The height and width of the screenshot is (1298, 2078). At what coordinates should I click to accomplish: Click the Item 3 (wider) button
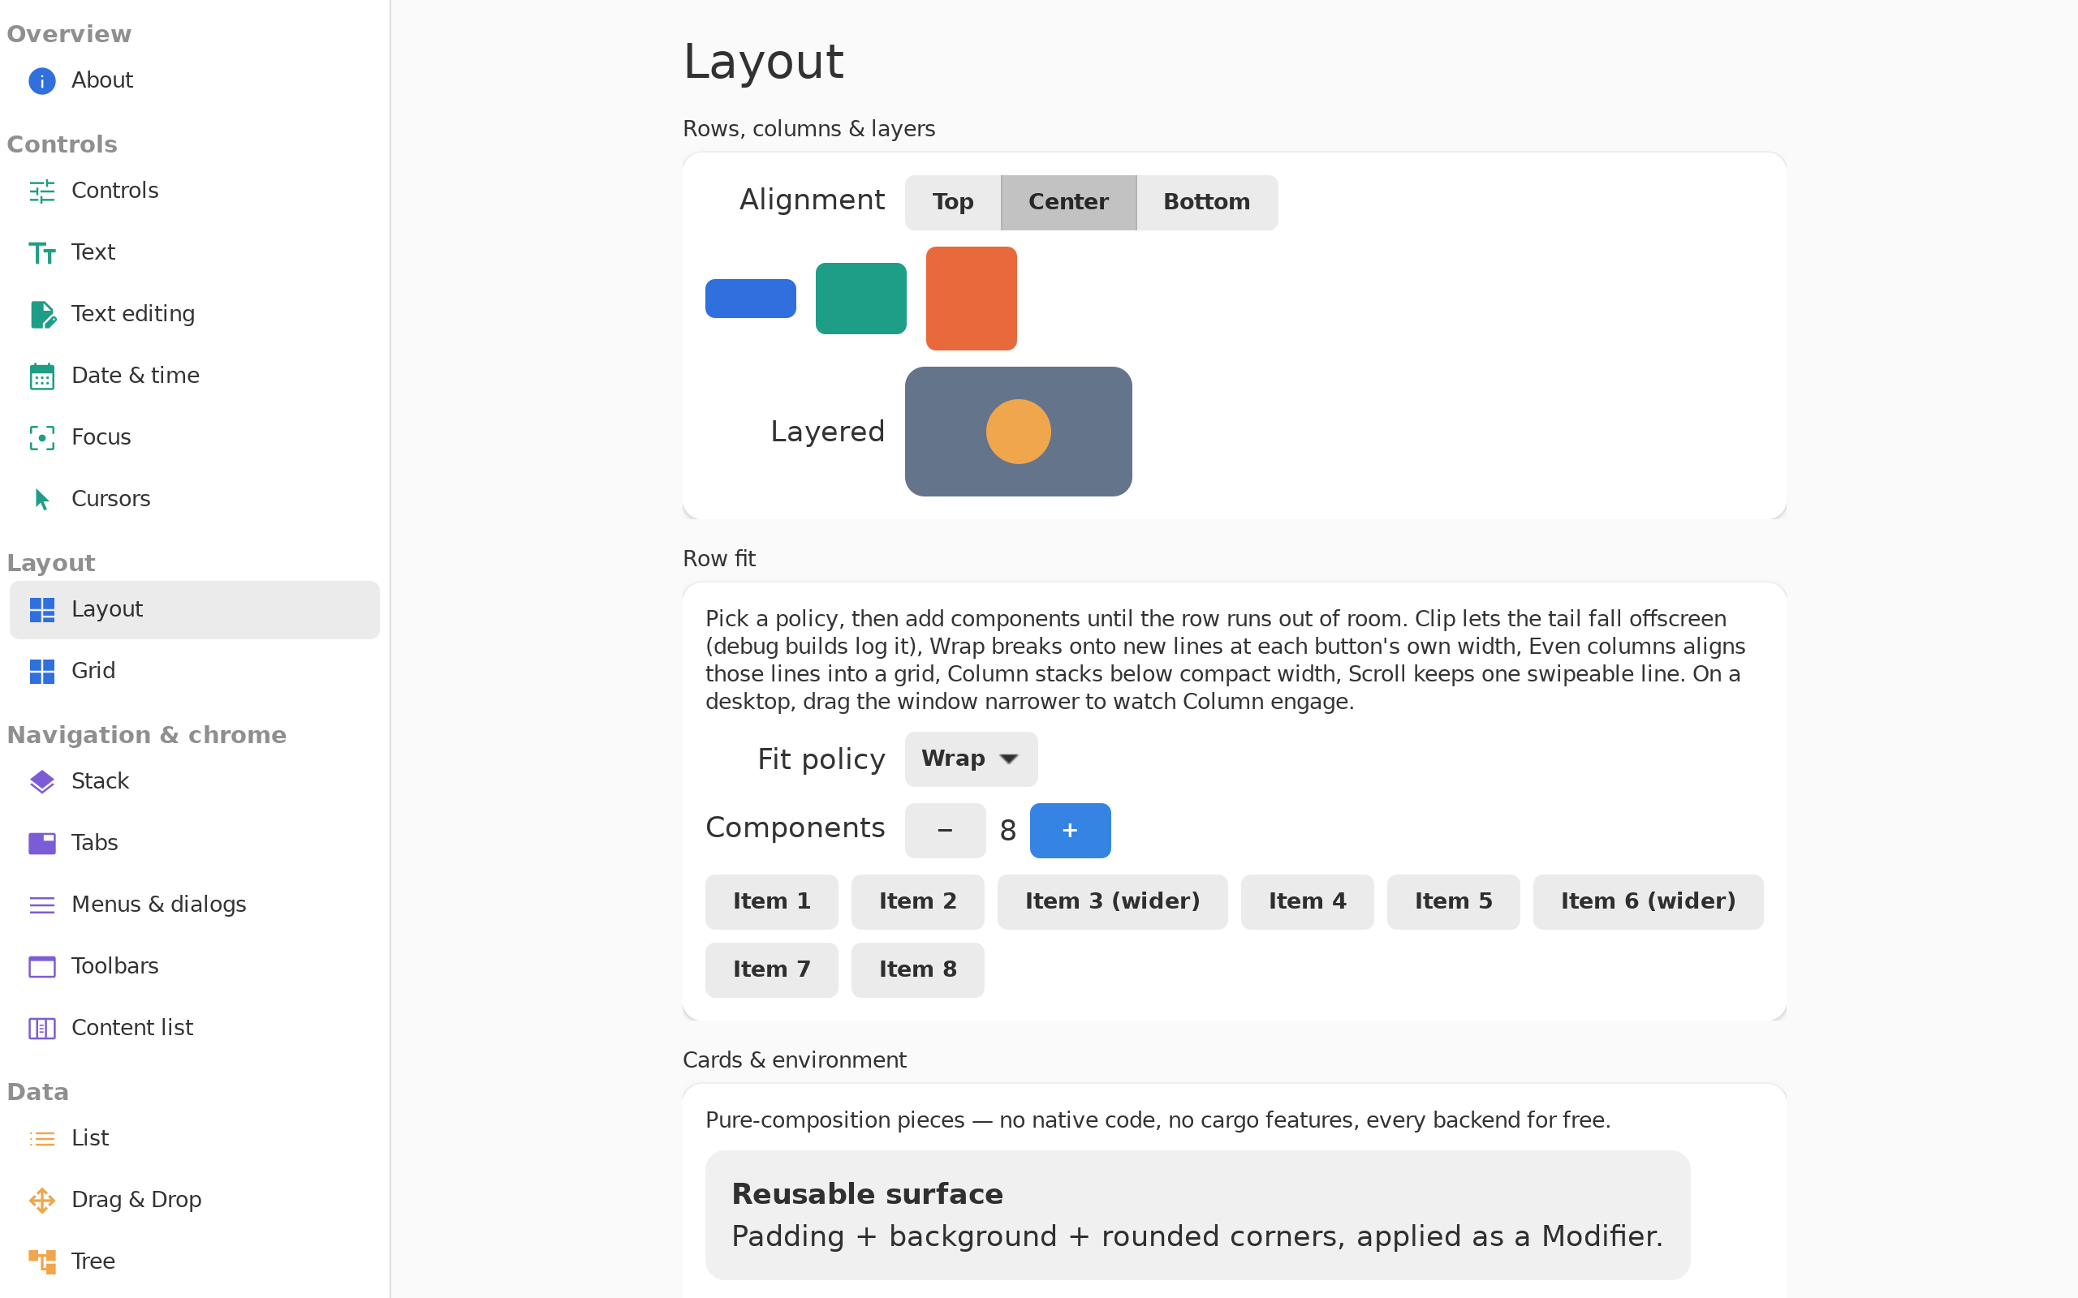tap(1112, 901)
